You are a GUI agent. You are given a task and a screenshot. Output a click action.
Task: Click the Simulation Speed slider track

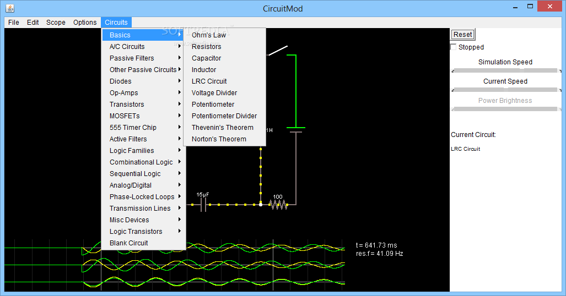[x=505, y=70]
